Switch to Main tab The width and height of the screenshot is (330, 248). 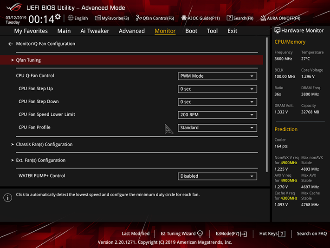coord(64,31)
